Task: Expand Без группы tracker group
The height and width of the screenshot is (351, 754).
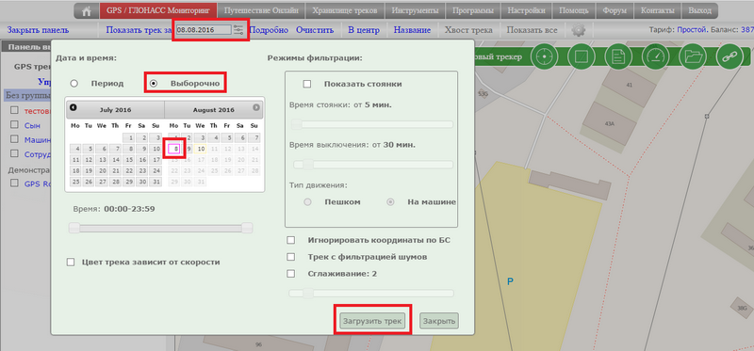Action: coord(27,95)
